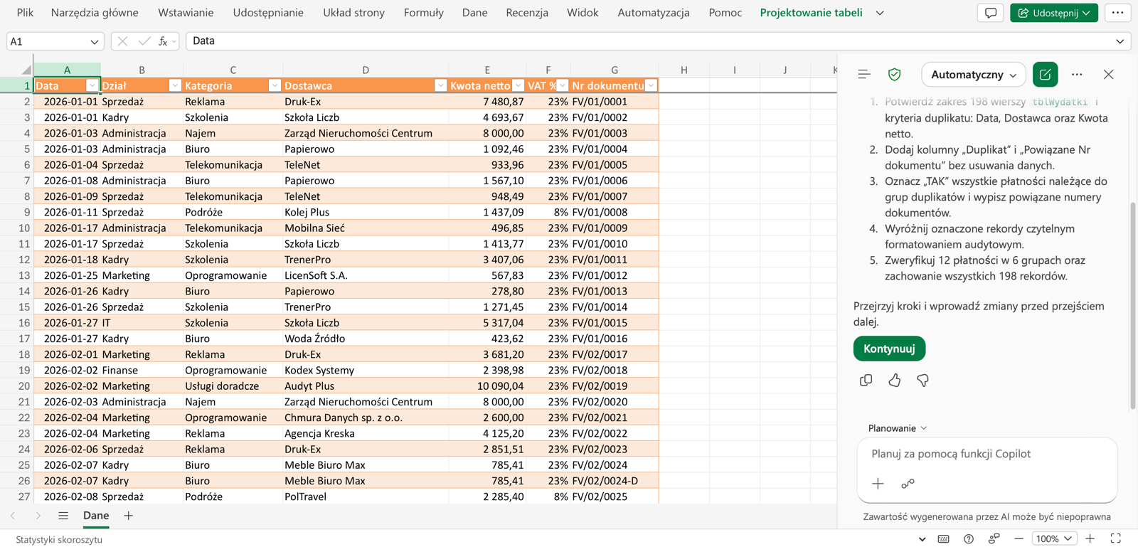Open the 100% zoom level menu
This screenshot has height=547, width=1138.
[1053, 538]
